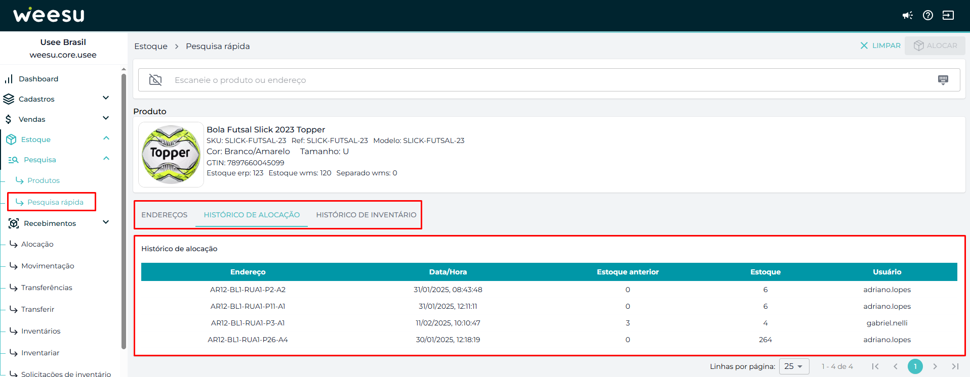Open the HISTÓRICO DE INVENTÁRIO tab
970x377 pixels.
click(x=366, y=215)
